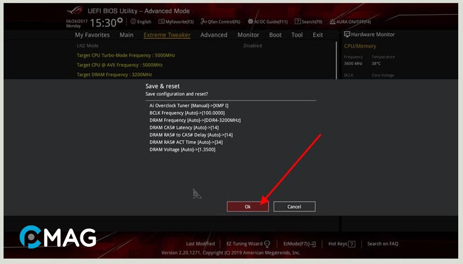Open EZ Tuning Wizard

click(x=248, y=244)
